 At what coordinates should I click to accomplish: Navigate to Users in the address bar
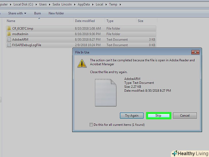pos(43,4)
